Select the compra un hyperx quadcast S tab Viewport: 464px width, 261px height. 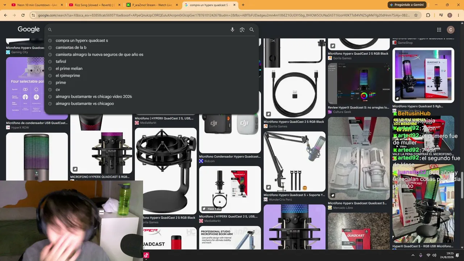click(210, 5)
